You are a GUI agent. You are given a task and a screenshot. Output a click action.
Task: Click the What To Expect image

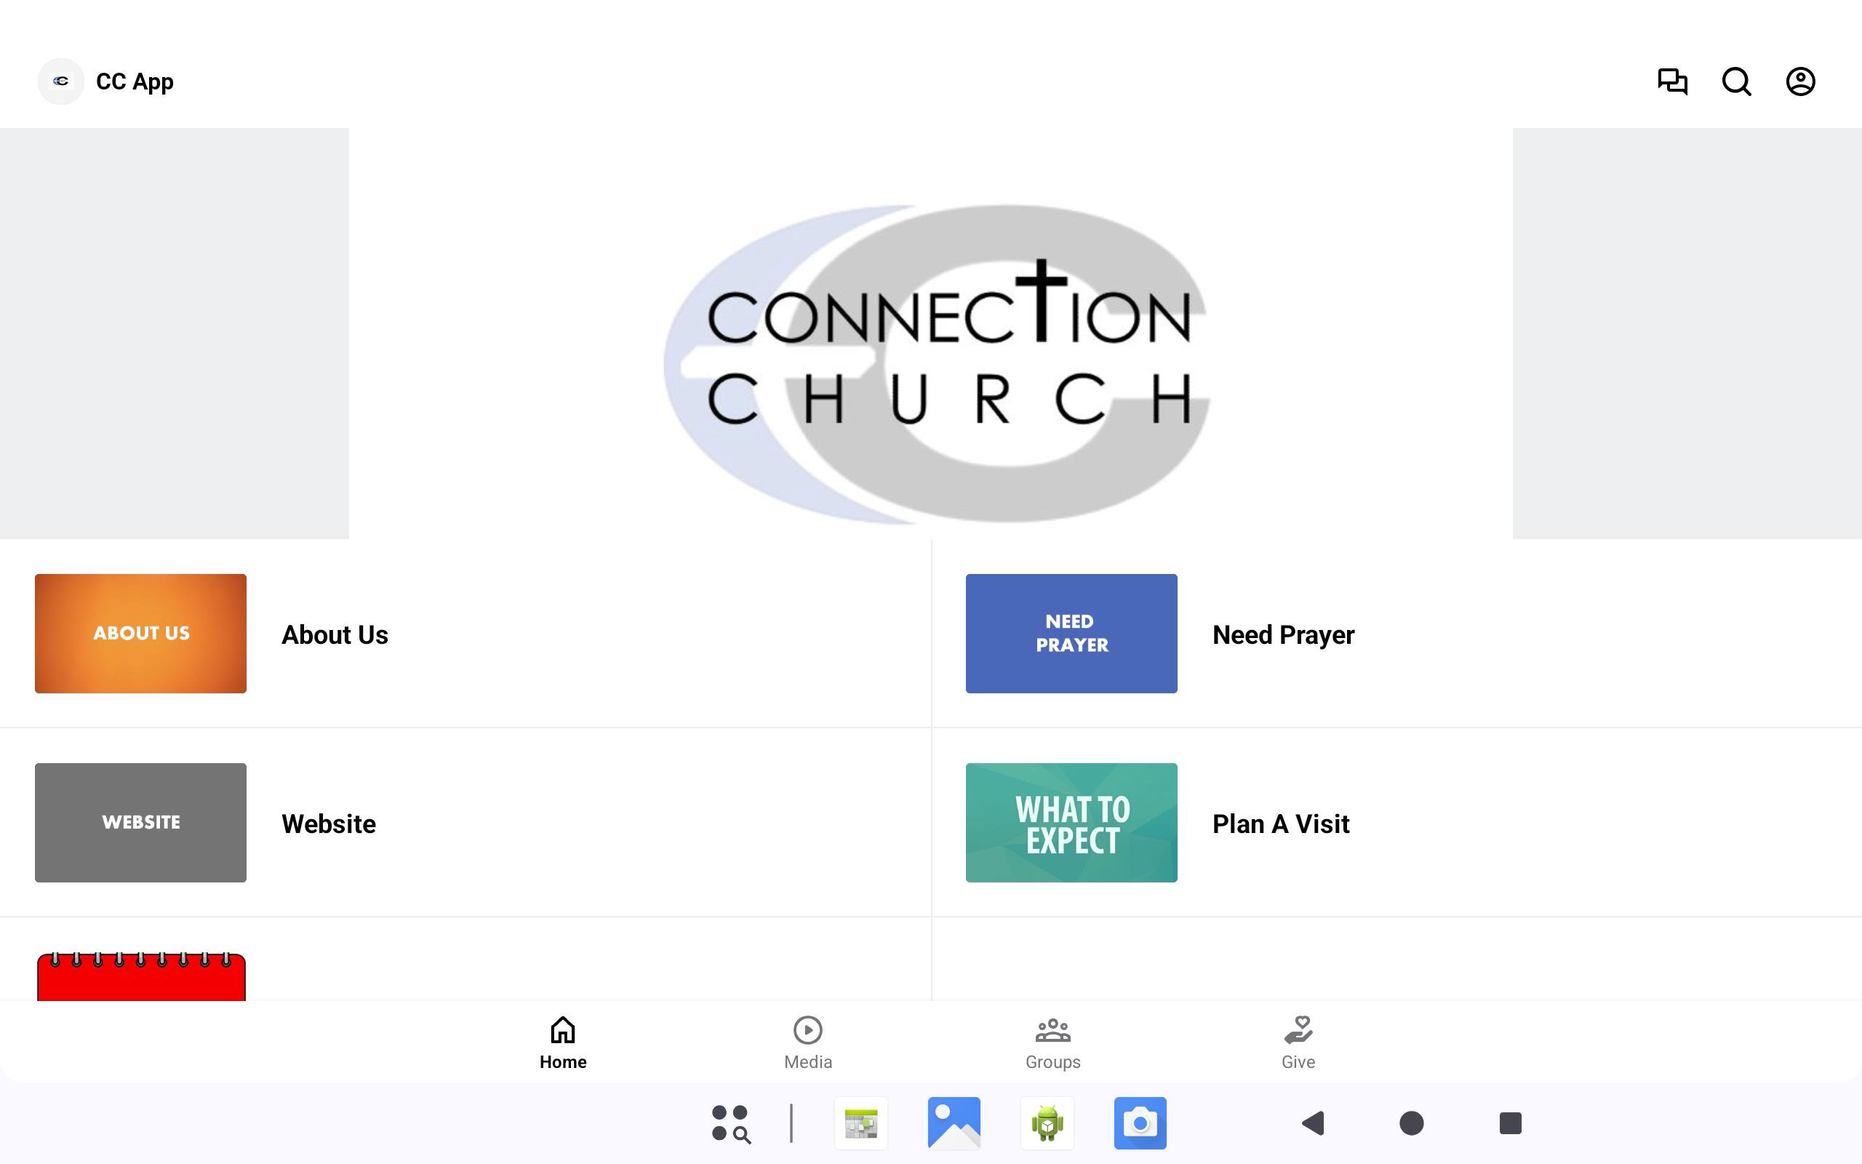[1071, 822]
